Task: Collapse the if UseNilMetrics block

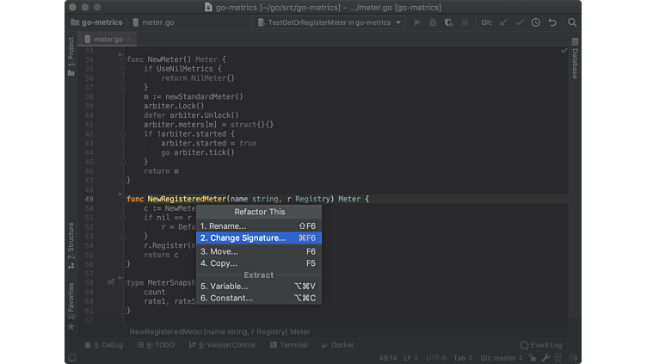Action: point(123,69)
